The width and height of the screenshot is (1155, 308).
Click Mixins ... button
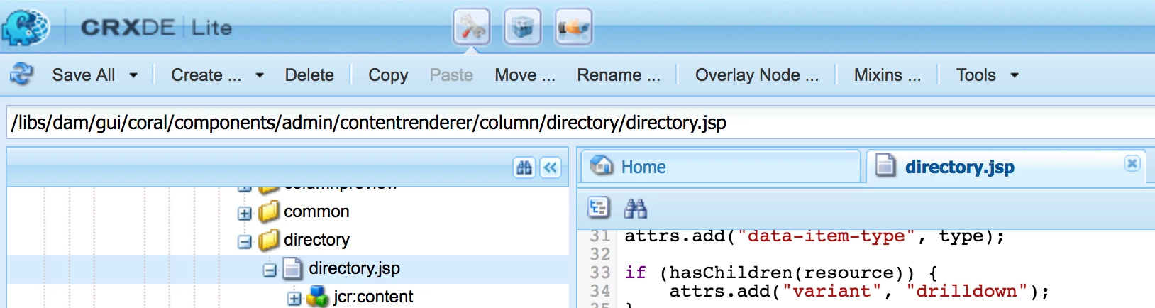pos(888,75)
